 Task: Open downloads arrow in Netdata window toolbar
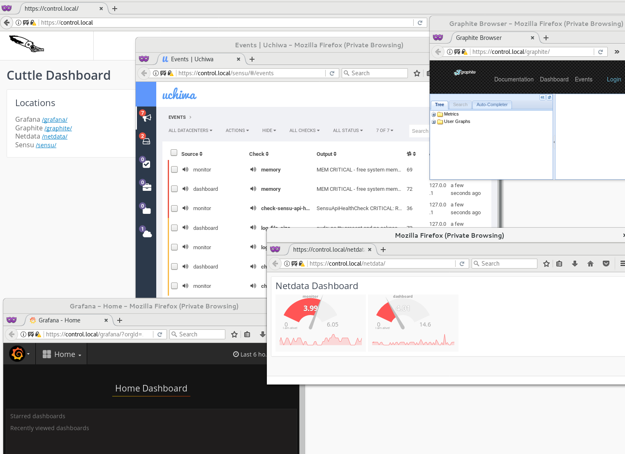(575, 264)
